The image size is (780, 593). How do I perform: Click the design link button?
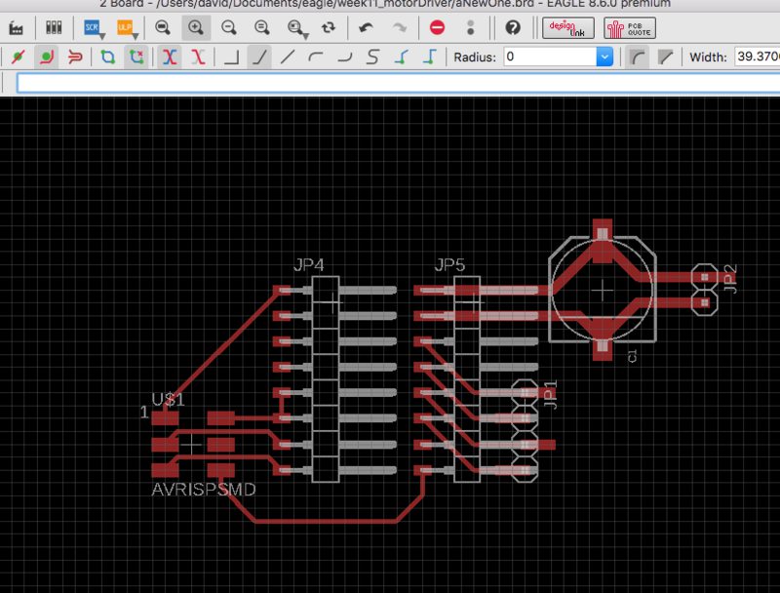click(x=567, y=27)
